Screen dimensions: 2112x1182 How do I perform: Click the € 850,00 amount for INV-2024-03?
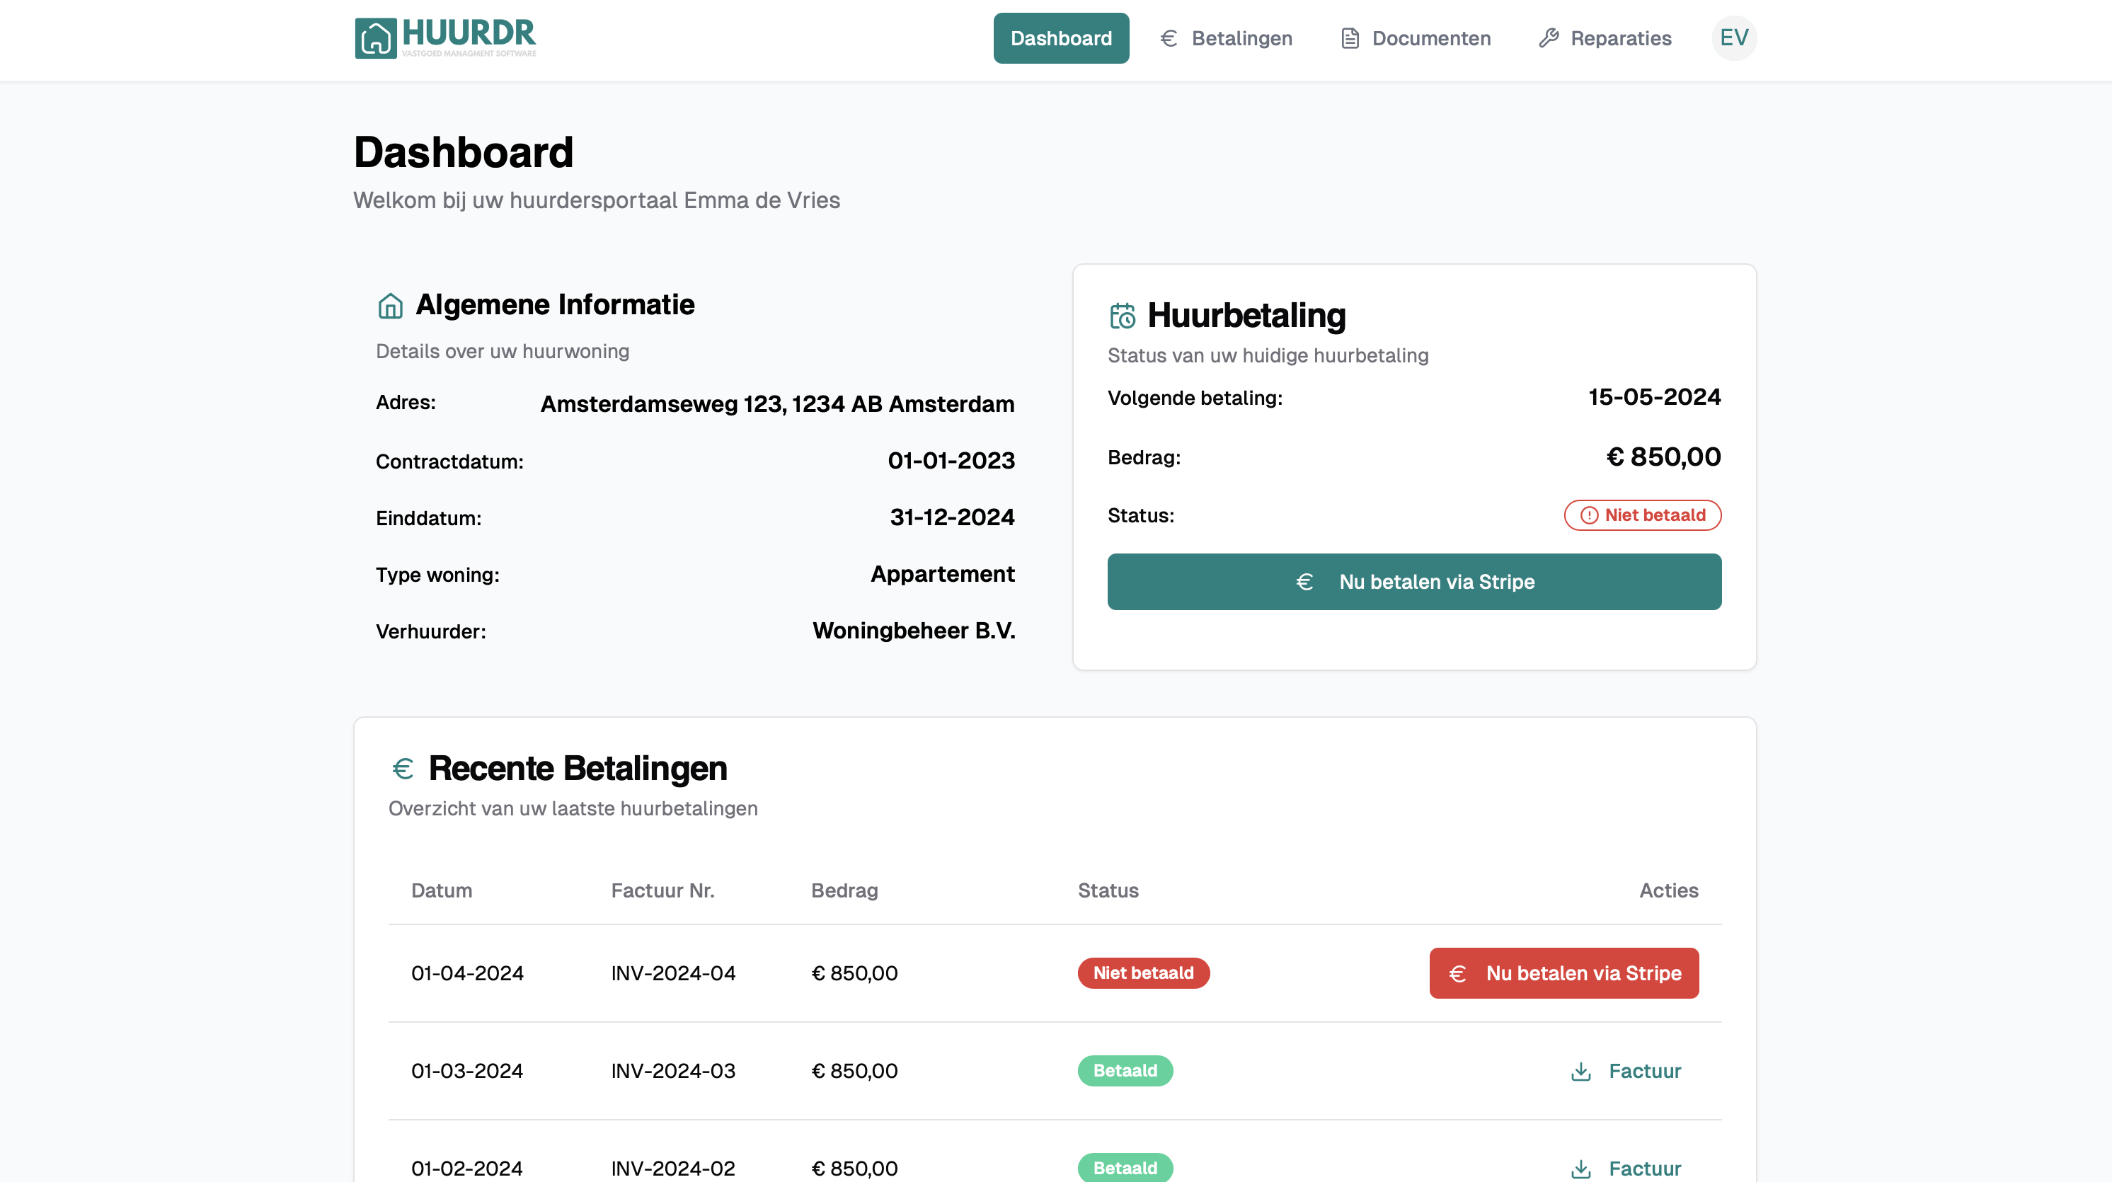tap(854, 1070)
